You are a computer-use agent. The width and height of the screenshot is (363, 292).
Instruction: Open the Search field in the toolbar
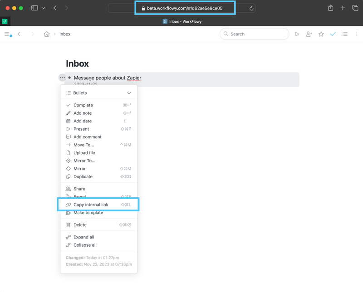[x=254, y=34]
